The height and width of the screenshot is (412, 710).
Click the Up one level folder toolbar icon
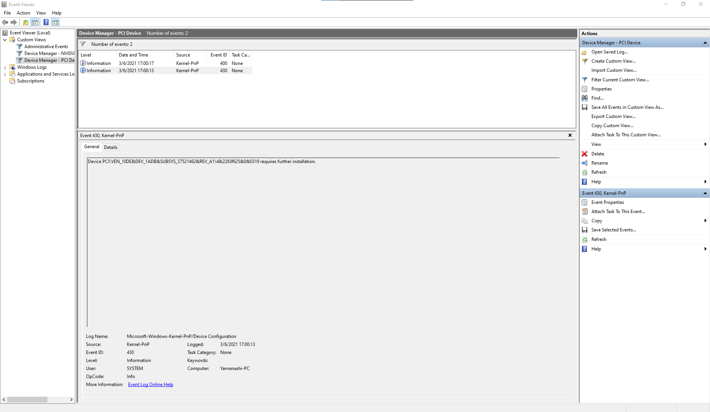(26, 23)
